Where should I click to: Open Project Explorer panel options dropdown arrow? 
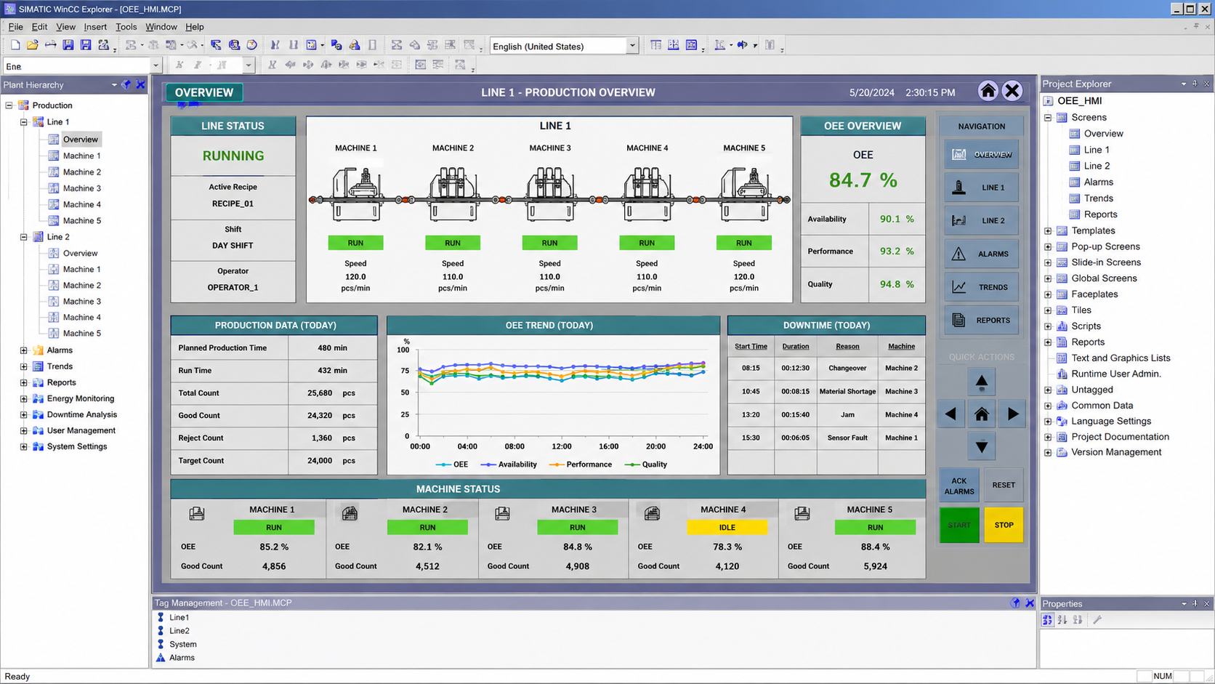[1184, 84]
